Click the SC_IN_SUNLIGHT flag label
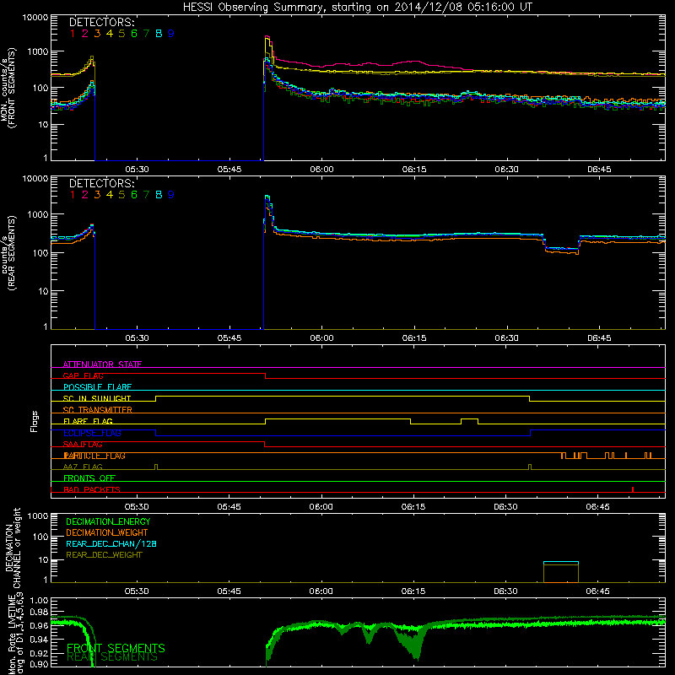This screenshot has height=675, width=675. [x=97, y=398]
